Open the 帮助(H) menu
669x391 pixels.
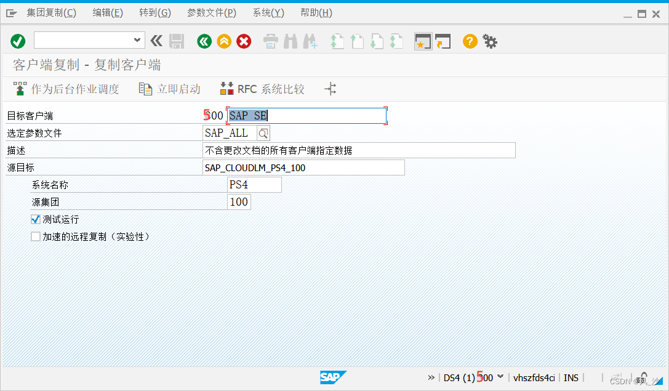tap(316, 13)
